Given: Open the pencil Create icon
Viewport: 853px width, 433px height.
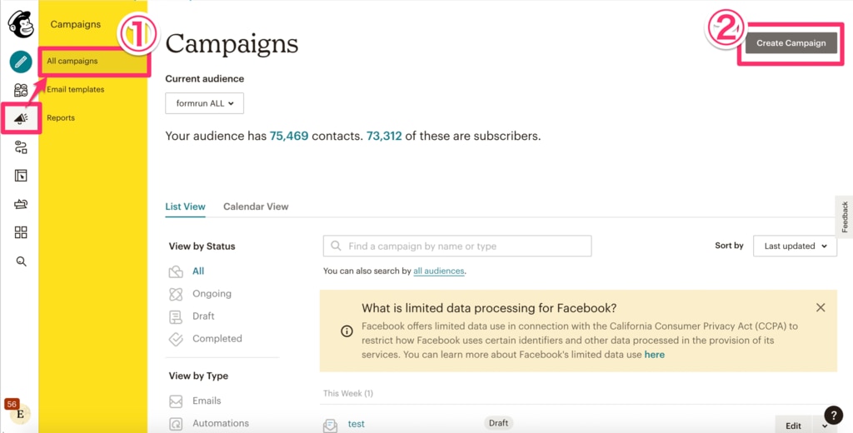Looking at the screenshot, I should [21, 62].
